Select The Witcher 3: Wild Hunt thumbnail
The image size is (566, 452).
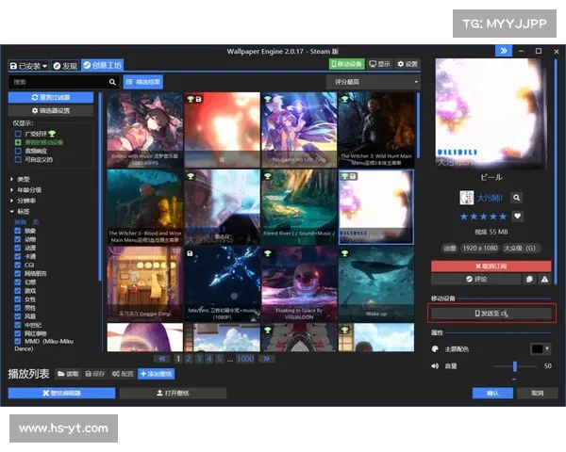(376, 130)
